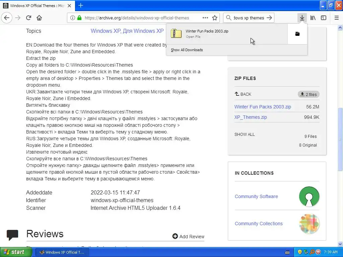Viewport: 343px width, 257px height.
Task: Click SHOW ALL files link
Action: click(x=245, y=135)
